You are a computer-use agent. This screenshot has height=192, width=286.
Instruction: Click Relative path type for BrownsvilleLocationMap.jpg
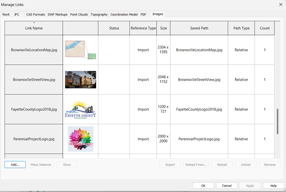pyautogui.click(x=241, y=50)
